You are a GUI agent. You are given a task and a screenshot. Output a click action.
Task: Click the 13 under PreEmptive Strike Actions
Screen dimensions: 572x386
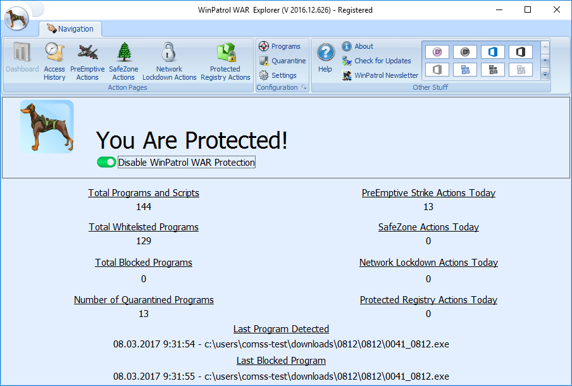click(428, 207)
